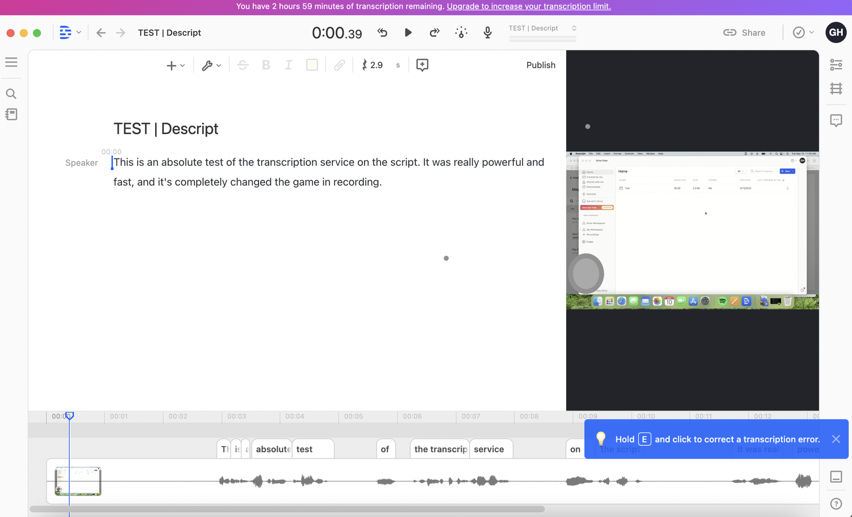Click the timeline playhead marker
The width and height of the screenshot is (852, 517).
pyautogui.click(x=69, y=416)
